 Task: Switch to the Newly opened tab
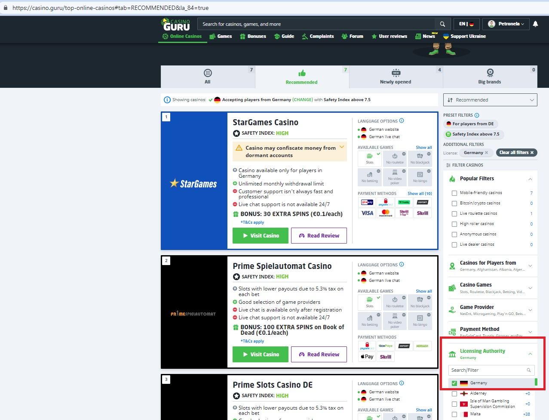coord(396,77)
